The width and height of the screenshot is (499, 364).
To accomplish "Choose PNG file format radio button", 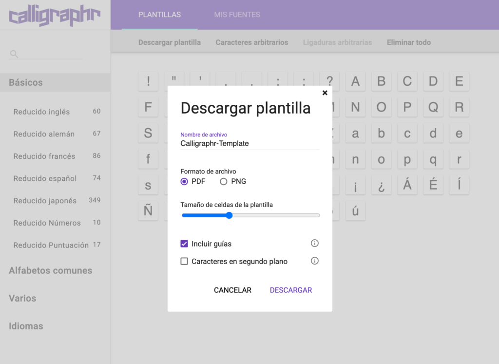I will tap(224, 182).
